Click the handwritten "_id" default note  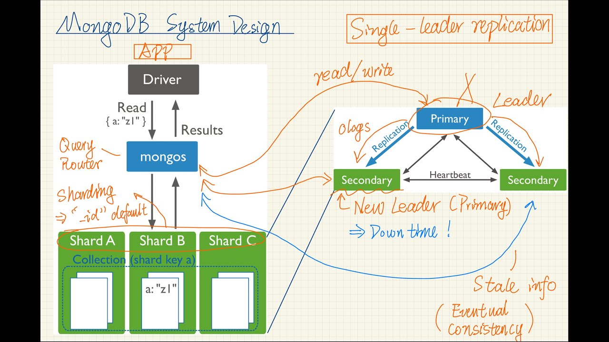point(108,214)
